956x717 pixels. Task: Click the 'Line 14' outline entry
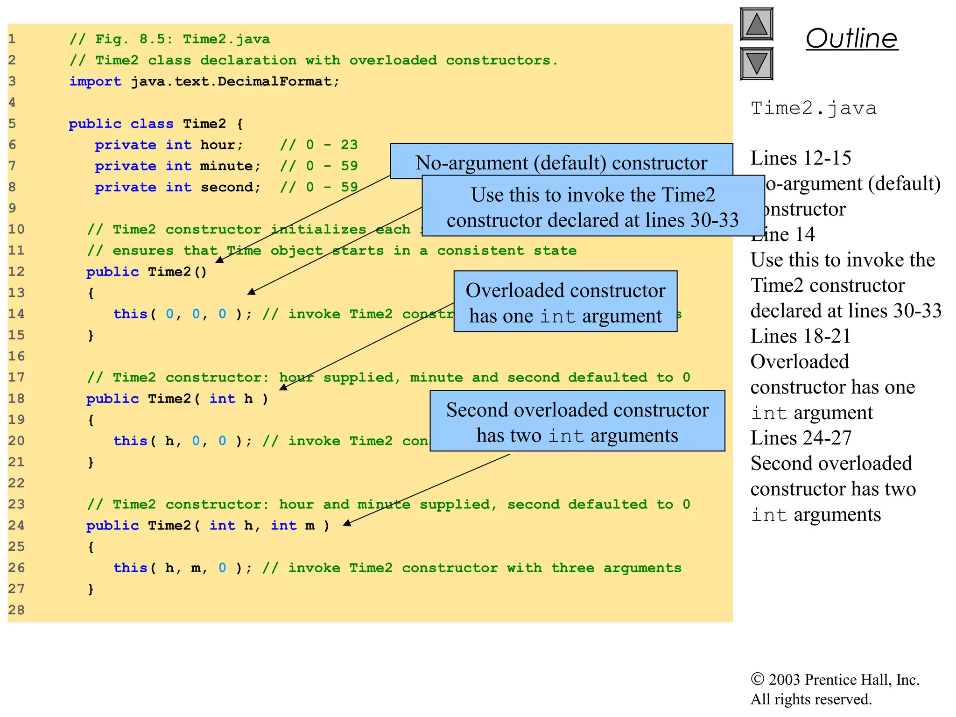[783, 234]
